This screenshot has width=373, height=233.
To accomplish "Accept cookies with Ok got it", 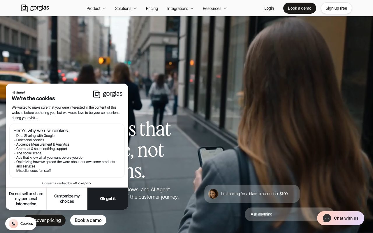I will coord(108,199).
